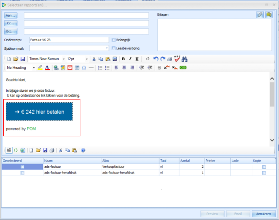Cut selected text with scissors icon in top toolbar
The width and height of the screenshot is (279, 220).
click(x=94, y=59)
